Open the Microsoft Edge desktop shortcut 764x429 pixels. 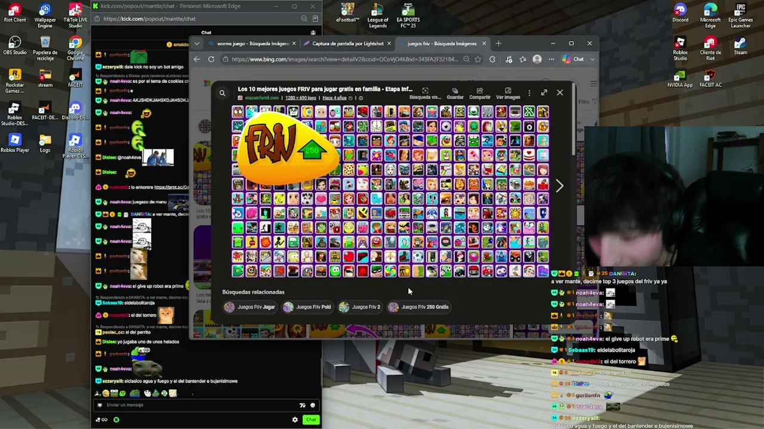710,16
